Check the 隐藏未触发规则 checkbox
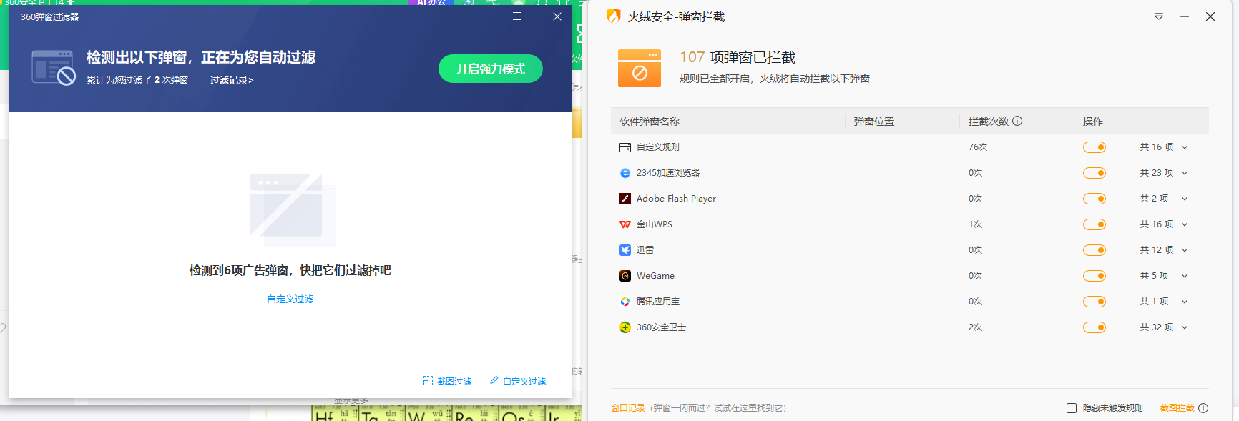 pyautogui.click(x=1072, y=408)
